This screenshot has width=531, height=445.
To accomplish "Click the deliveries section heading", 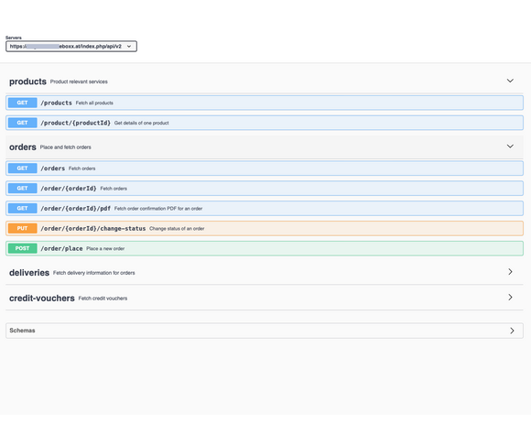I will click(x=29, y=273).
